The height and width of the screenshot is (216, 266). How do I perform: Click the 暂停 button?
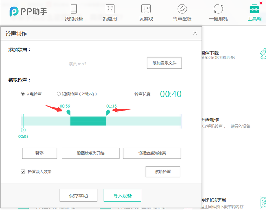tap(40, 153)
